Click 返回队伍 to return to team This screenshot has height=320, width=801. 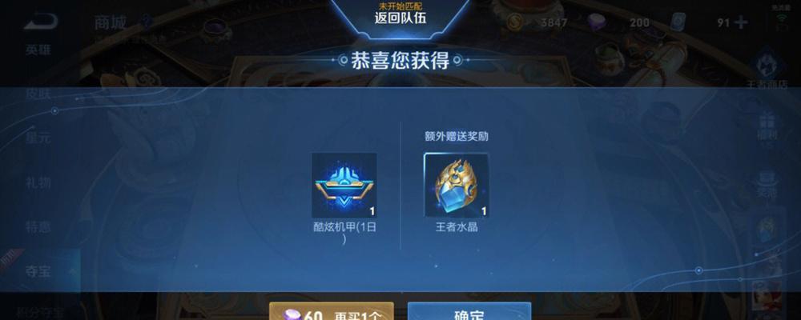[x=400, y=19]
